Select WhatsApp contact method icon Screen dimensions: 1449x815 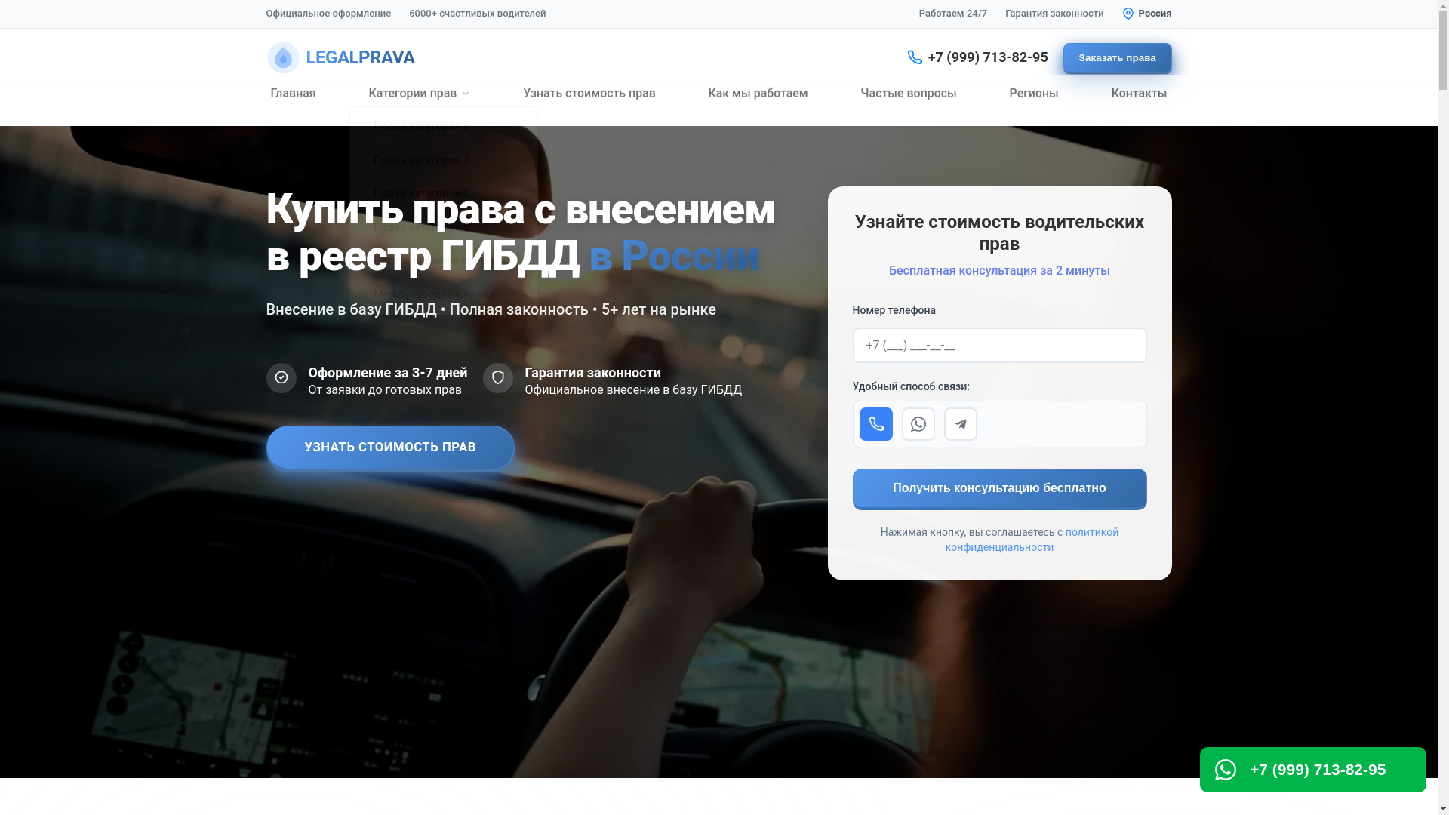(918, 424)
